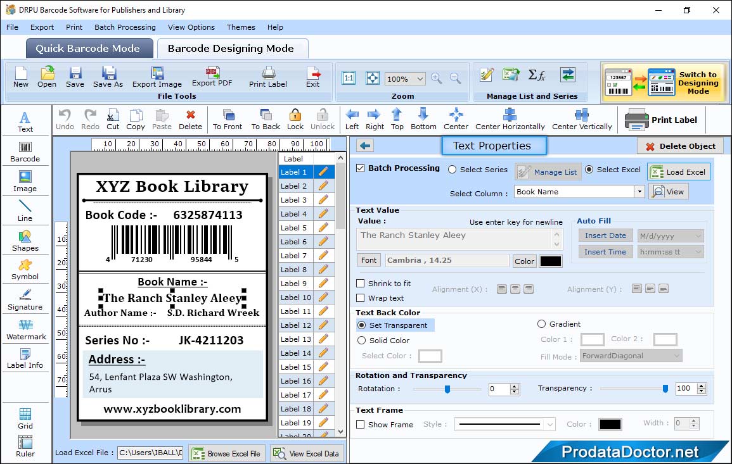The image size is (732, 464).
Task: Insert an Image using sidebar tool
Action: pos(25,182)
